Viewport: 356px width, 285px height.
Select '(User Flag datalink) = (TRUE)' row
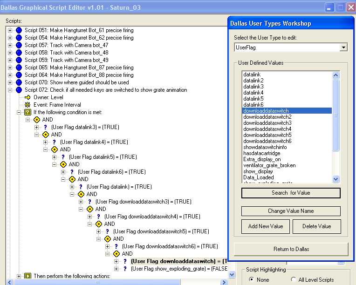tap(119, 187)
